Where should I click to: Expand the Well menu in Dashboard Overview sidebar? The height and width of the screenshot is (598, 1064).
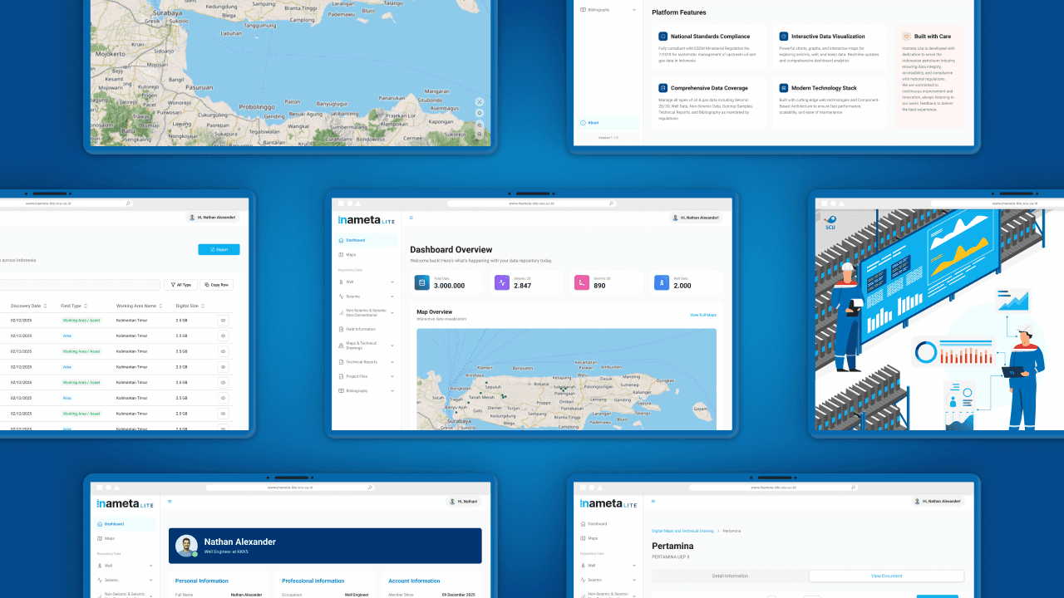(x=392, y=282)
